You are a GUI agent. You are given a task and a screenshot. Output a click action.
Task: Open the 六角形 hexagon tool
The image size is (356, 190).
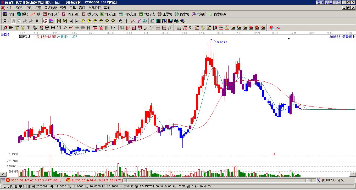199,14
